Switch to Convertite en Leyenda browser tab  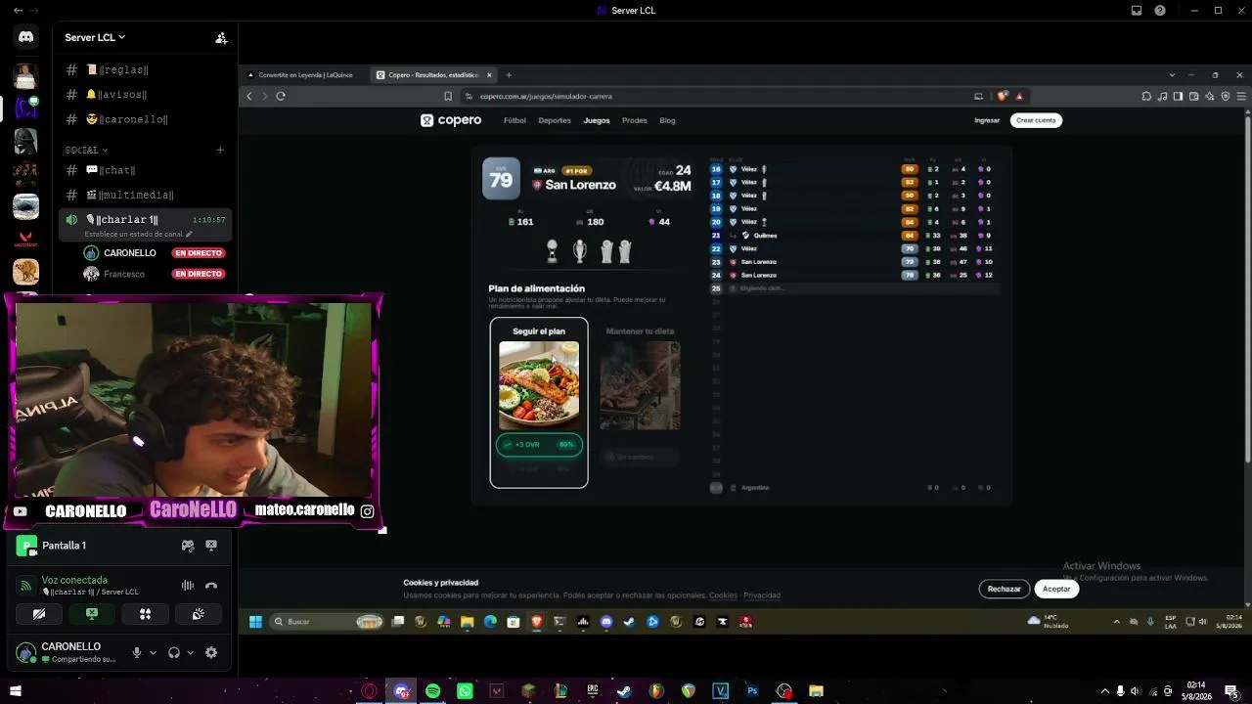(305, 75)
